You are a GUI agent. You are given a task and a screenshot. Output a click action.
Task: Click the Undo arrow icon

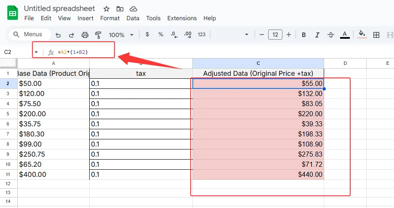(x=58, y=35)
